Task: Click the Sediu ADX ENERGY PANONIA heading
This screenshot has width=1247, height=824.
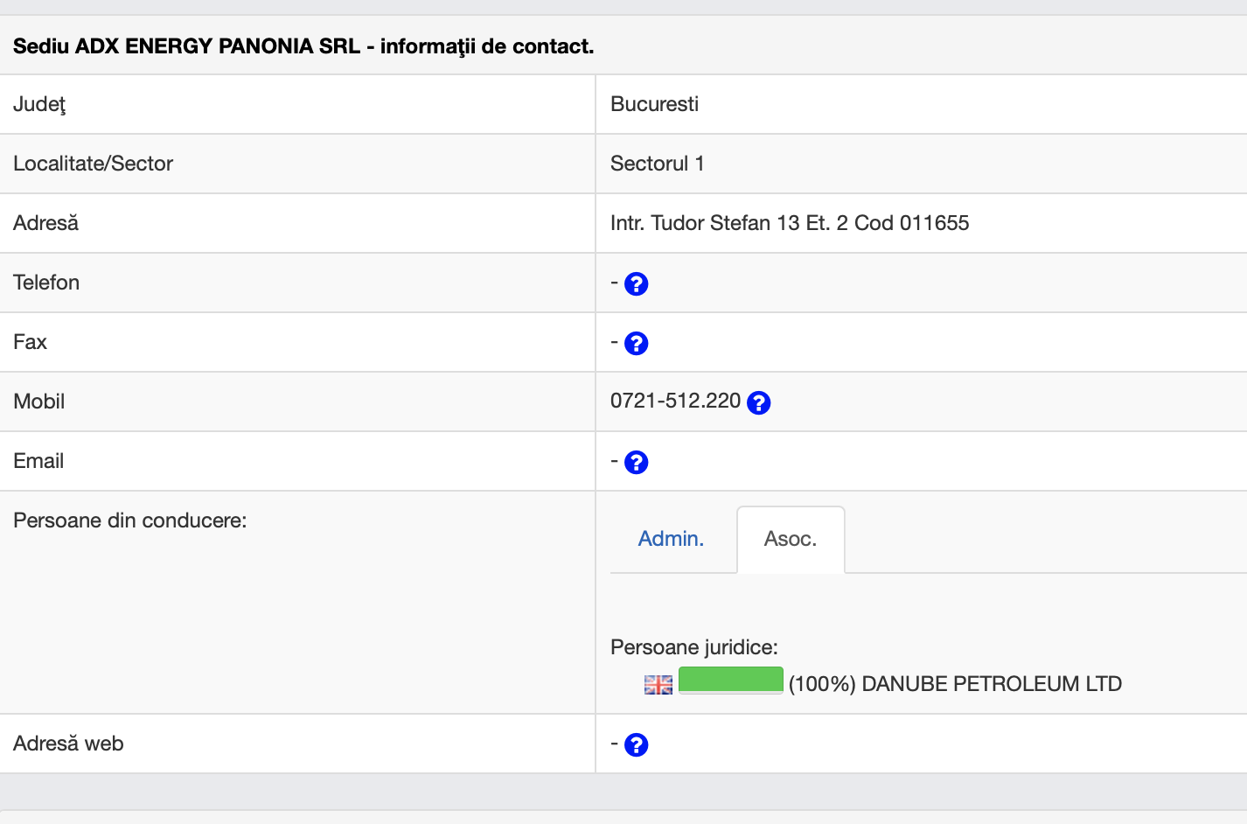Action: click(x=303, y=46)
